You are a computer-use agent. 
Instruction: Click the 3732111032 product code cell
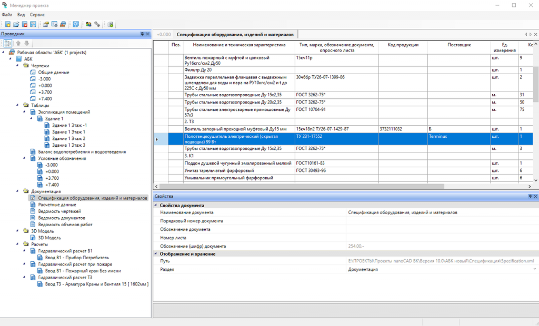pyautogui.click(x=403, y=129)
